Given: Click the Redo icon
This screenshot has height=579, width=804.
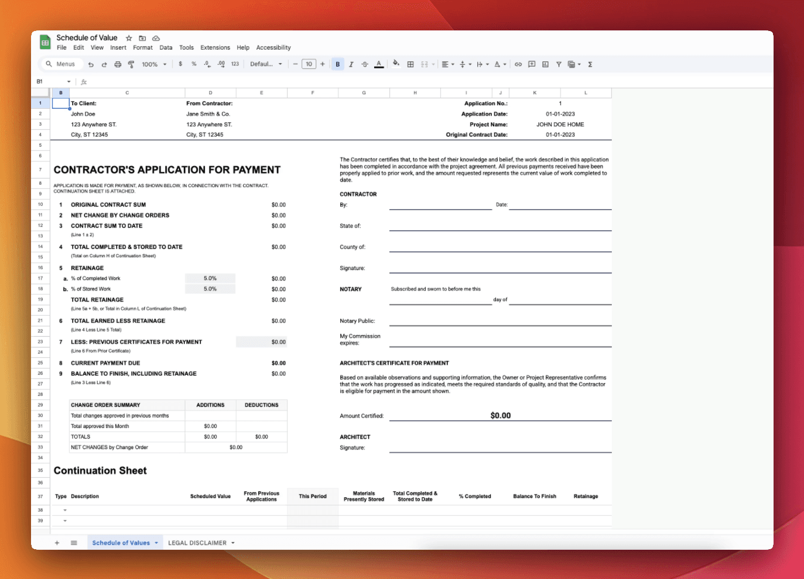Looking at the screenshot, I should coord(104,64).
